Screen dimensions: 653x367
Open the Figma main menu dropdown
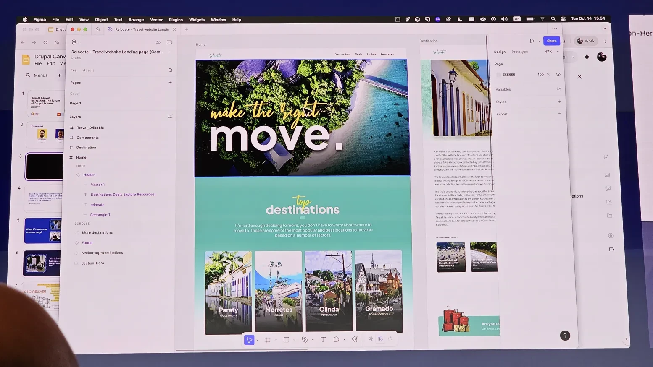[75, 42]
